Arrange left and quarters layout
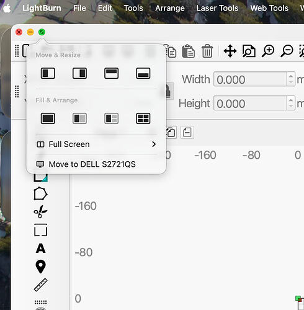Screen dimensions: 304x310 pyautogui.click(x=111, y=118)
